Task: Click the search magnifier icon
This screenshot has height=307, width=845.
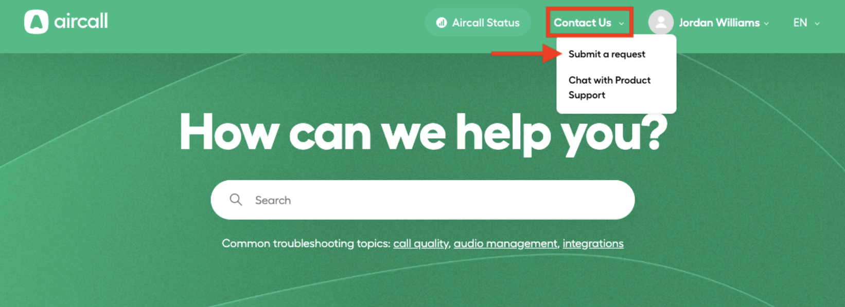Action: point(236,200)
